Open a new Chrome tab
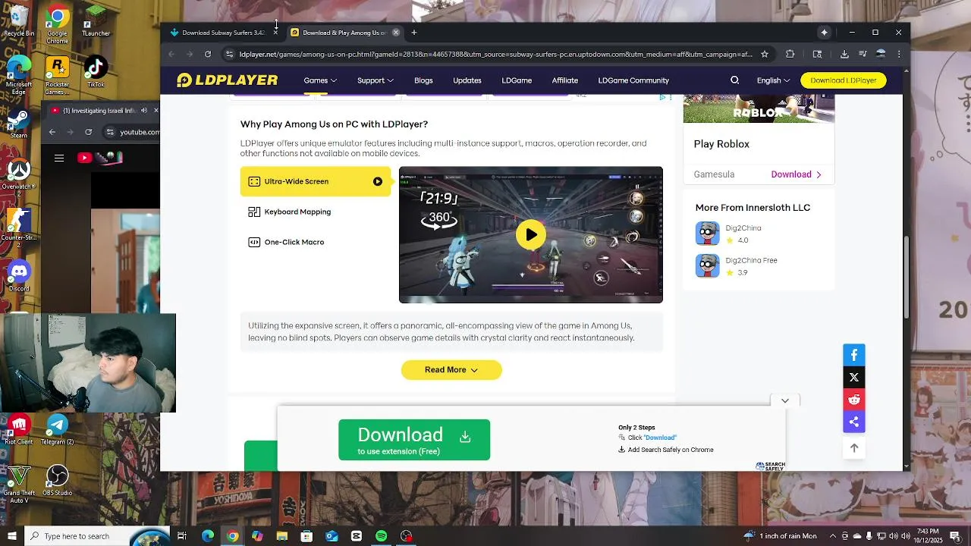971x546 pixels. click(x=414, y=33)
